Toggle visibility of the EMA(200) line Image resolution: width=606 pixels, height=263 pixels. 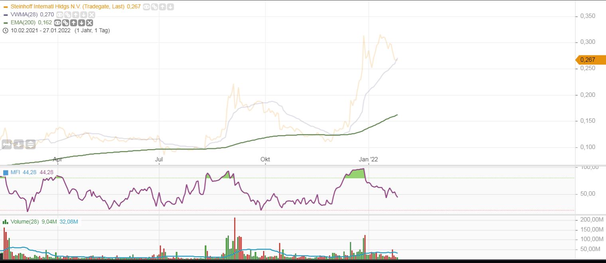[x=58, y=23]
